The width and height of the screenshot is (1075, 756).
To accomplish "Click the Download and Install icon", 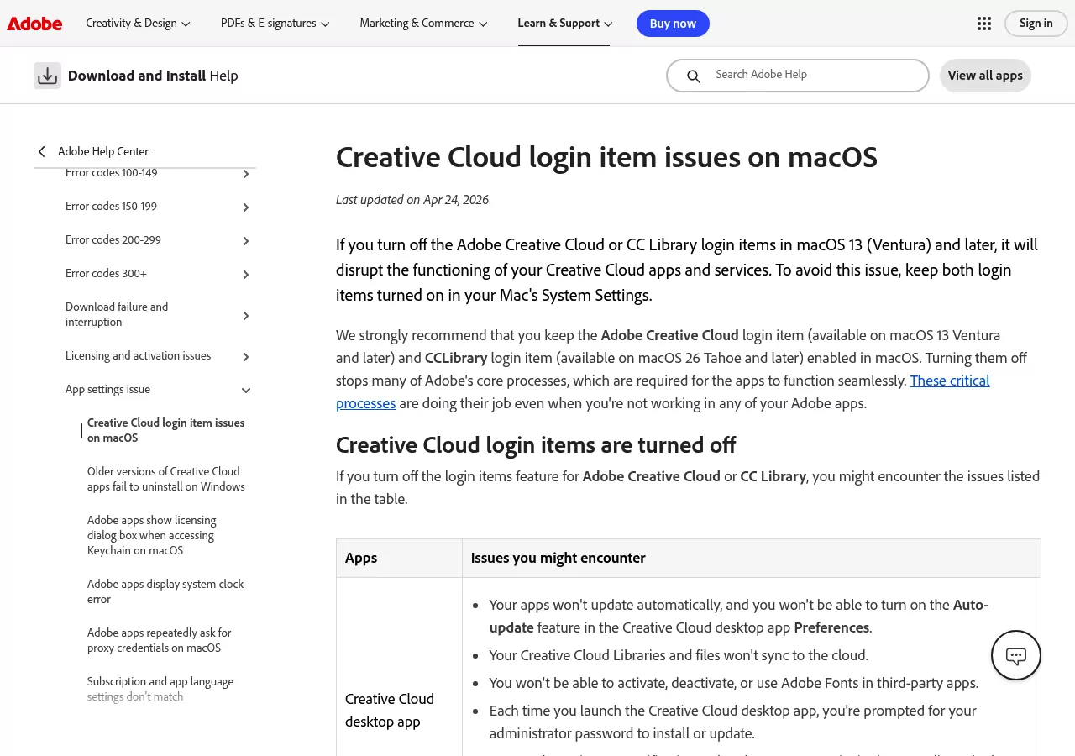I will click(x=47, y=76).
